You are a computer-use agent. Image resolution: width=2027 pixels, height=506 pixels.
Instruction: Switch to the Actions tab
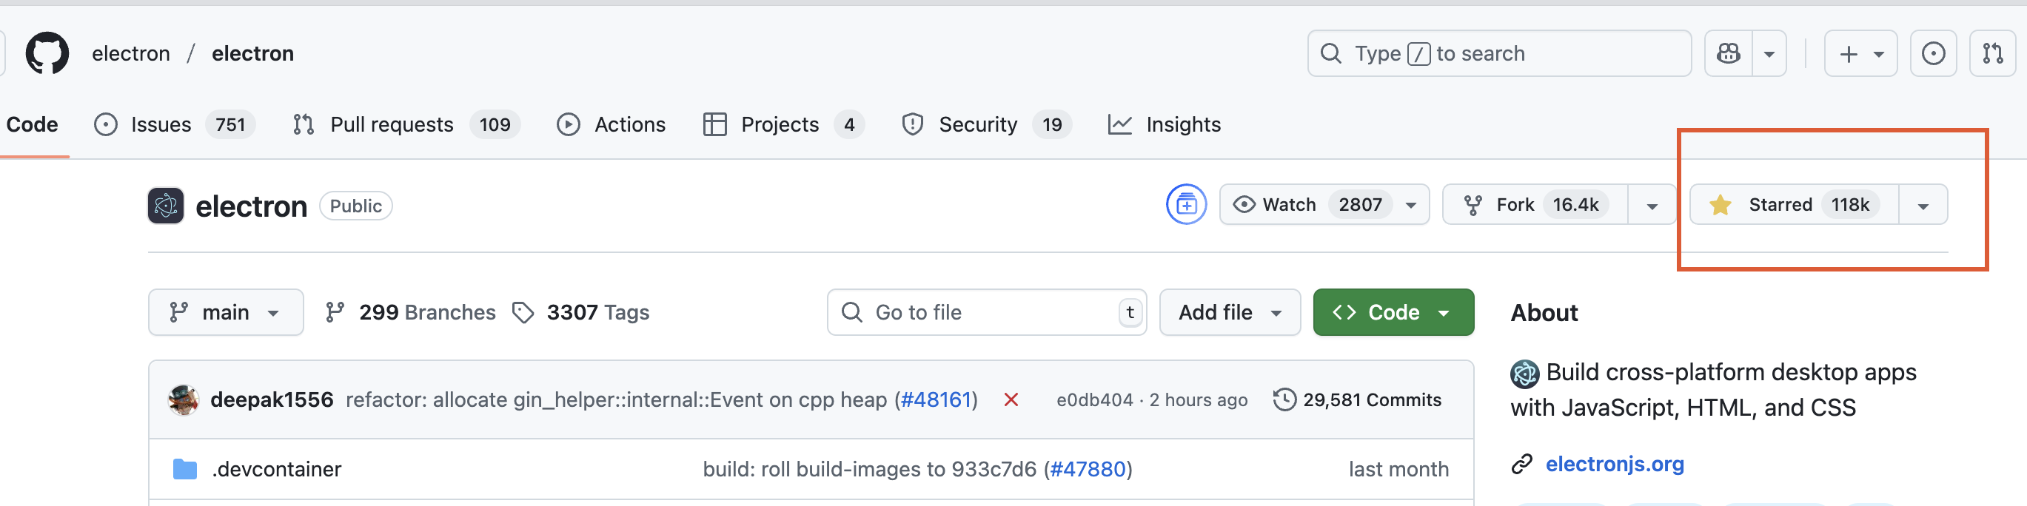611,124
